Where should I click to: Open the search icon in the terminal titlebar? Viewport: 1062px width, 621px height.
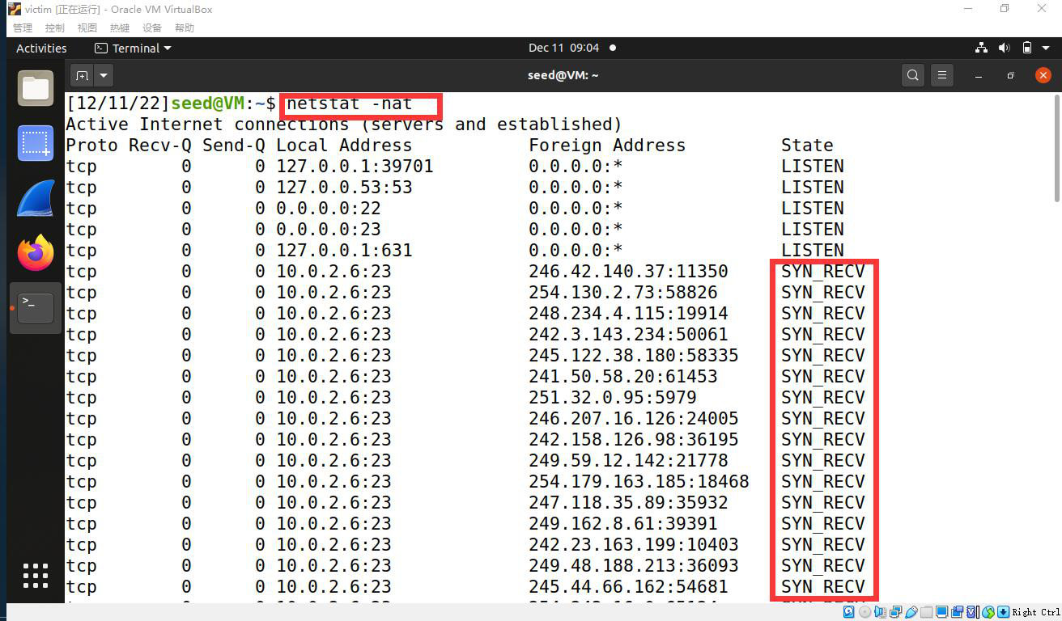coord(912,74)
